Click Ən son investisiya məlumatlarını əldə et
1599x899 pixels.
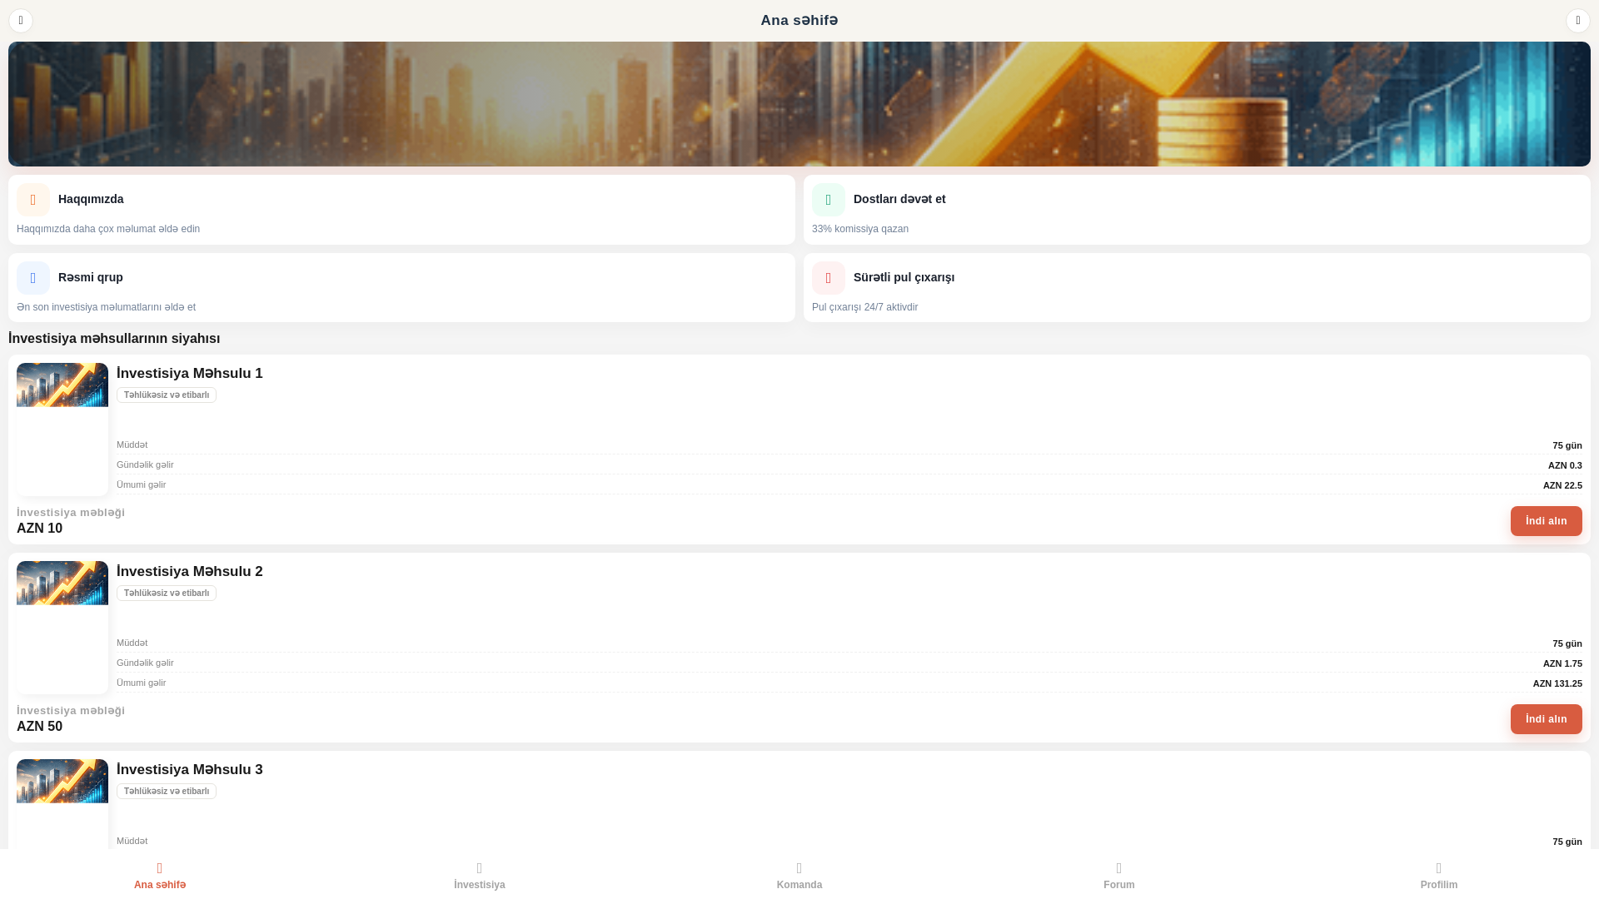(x=106, y=307)
